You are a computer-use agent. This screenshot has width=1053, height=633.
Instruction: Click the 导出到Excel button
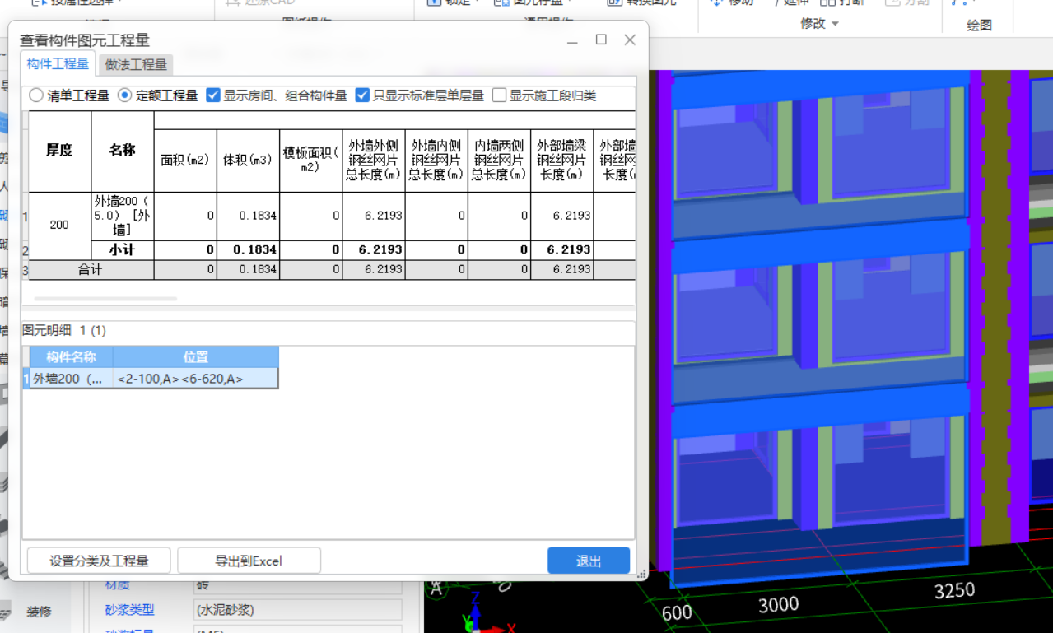click(x=249, y=561)
